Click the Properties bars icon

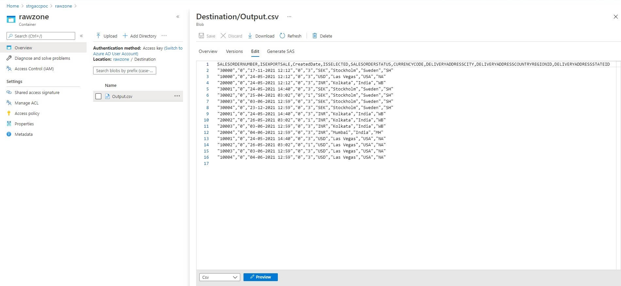click(9, 124)
